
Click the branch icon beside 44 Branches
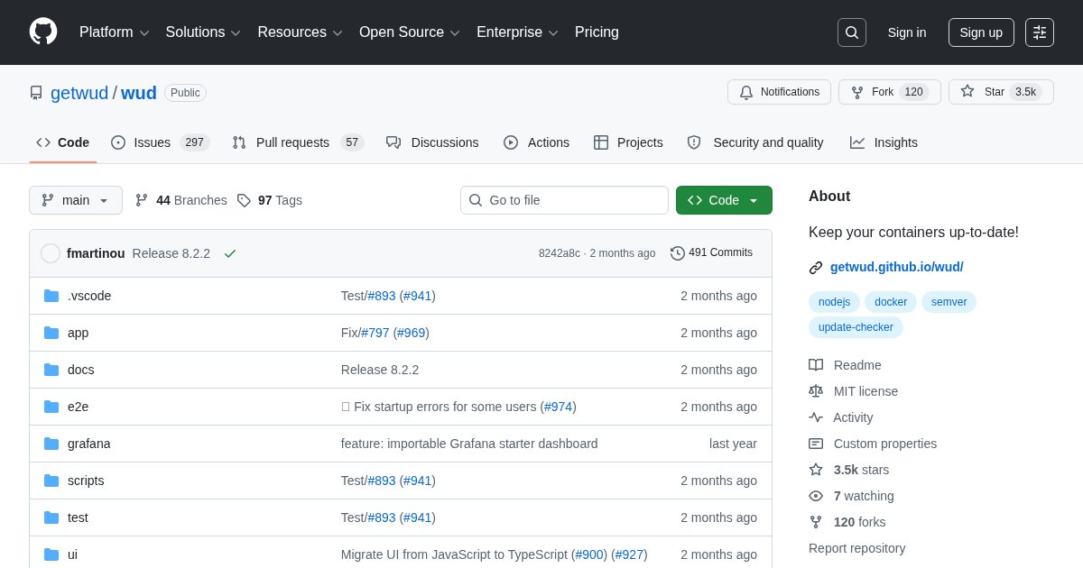142,200
